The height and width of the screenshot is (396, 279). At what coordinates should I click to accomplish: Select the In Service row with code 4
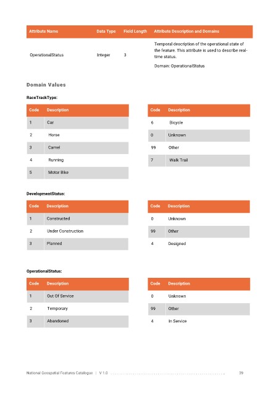coord(199,321)
